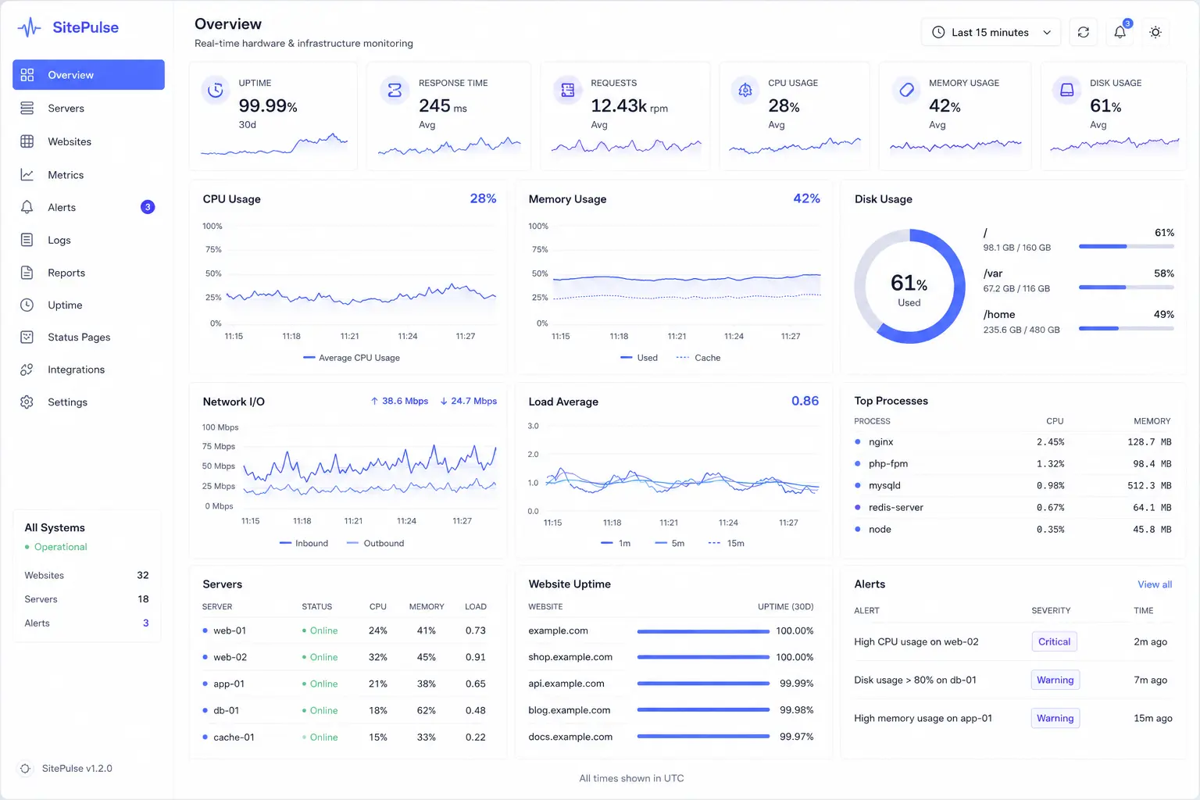Toggle the Average CPU Usage legend item
The height and width of the screenshot is (800, 1200).
tap(352, 358)
